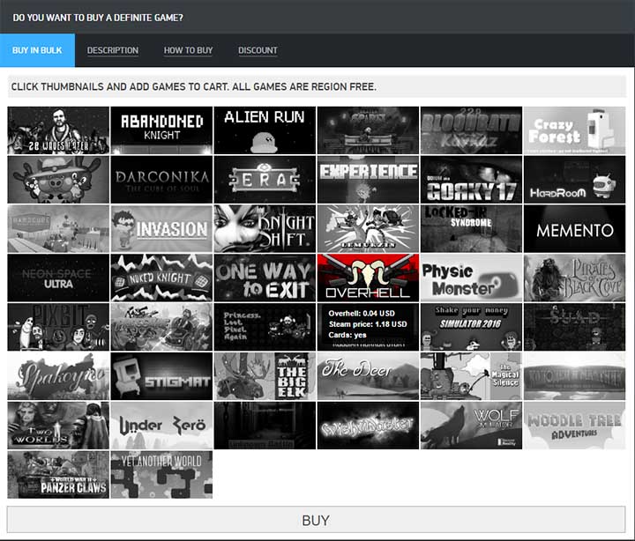Select the Woodle Tree Adventures thumbnail
The width and height of the screenshot is (635, 541).
[575, 426]
